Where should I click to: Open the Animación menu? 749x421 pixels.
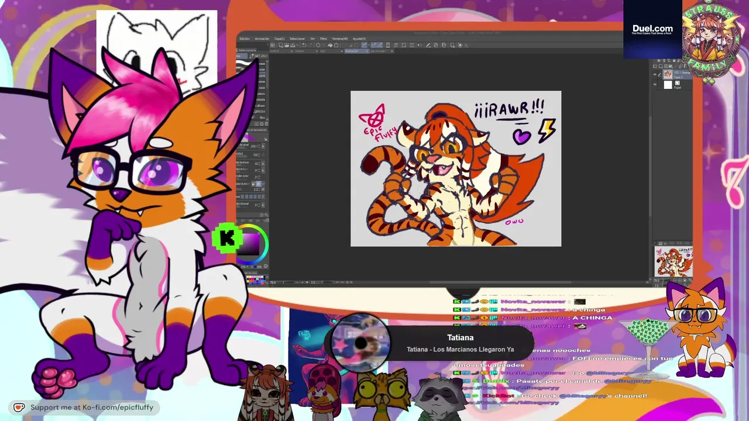coord(262,39)
